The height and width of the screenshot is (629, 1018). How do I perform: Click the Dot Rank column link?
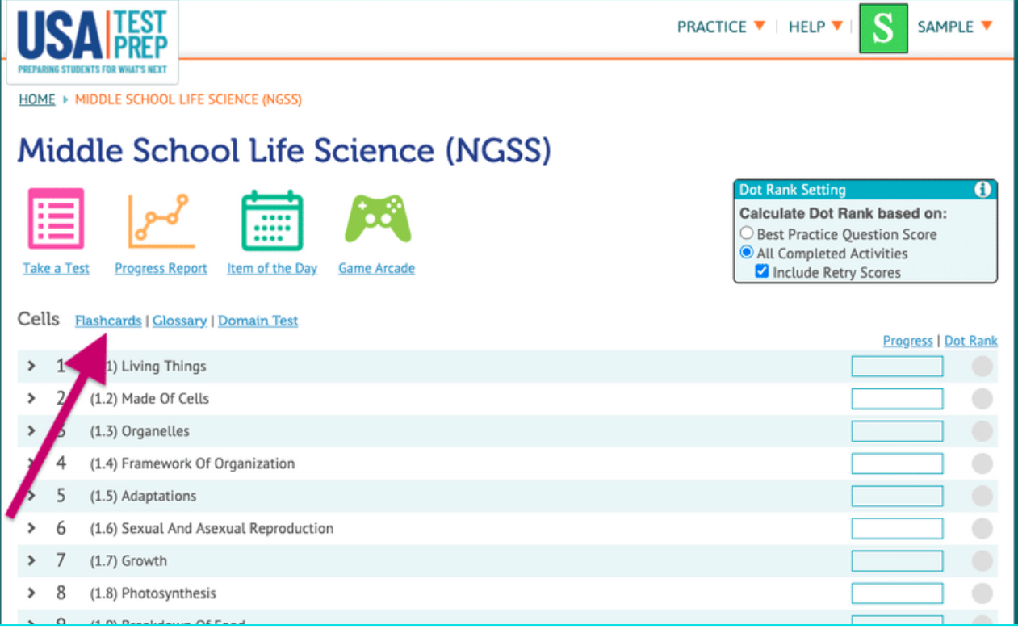pos(971,341)
